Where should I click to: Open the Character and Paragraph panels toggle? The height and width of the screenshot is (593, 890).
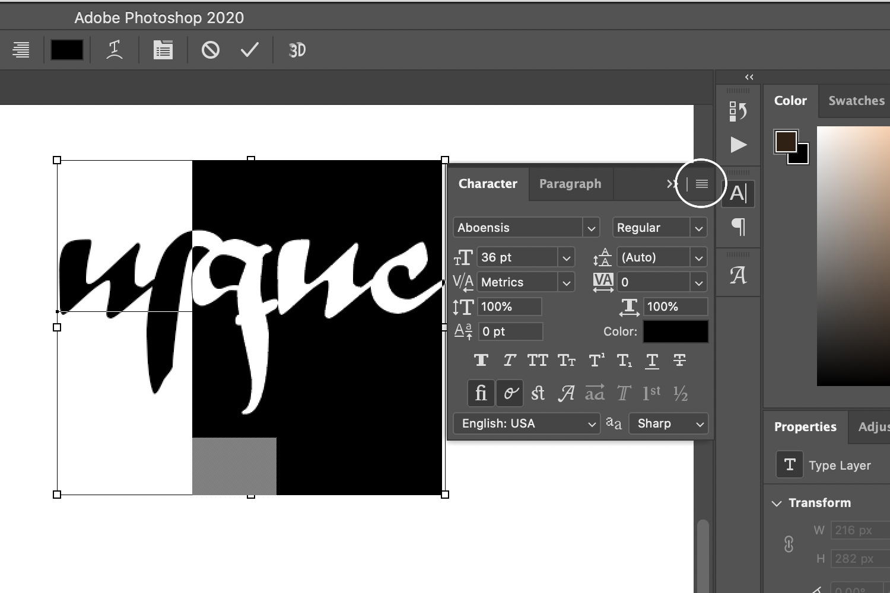(163, 50)
